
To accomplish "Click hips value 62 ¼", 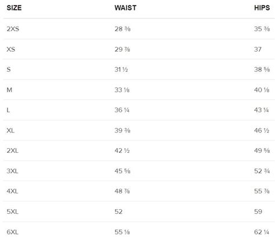I will [x=262, y=232].
